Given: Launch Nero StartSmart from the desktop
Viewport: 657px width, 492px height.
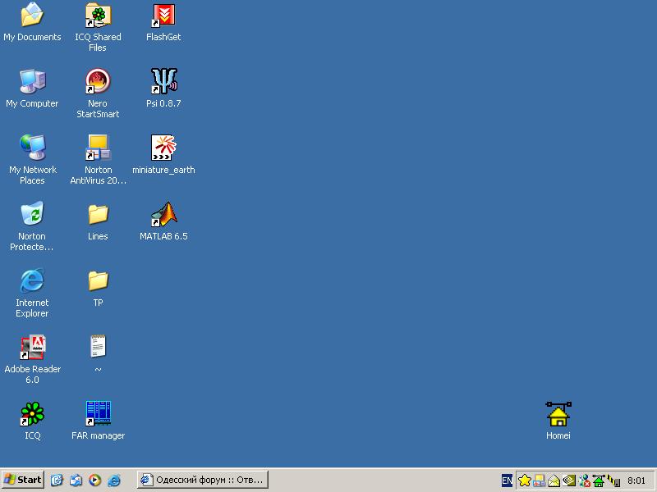Looking at the screenshot, I should tap(98, 82).
